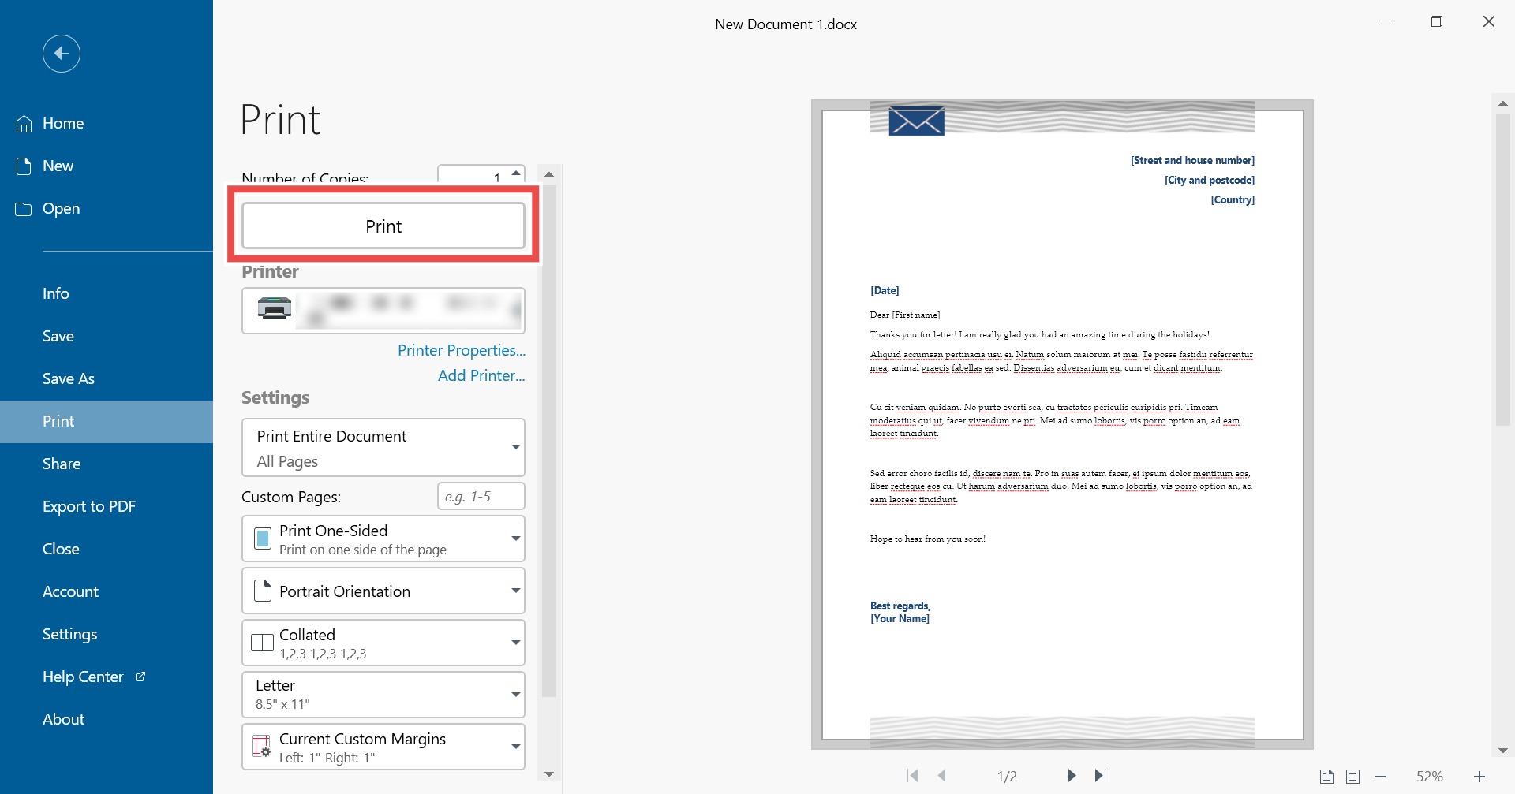Jump to first preview page
Viewport: 1515px width, 794px height.
click(x=913, y=776)
